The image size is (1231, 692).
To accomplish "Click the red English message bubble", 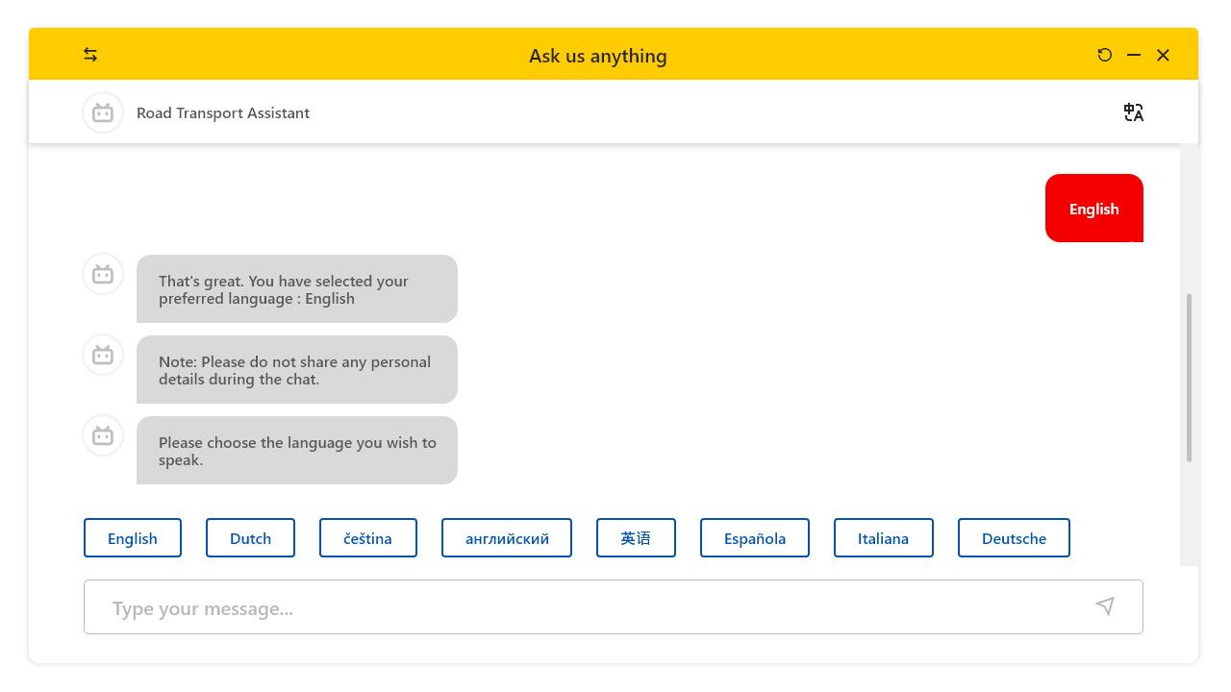I will pyautogui.click(x=1093, y=209).
